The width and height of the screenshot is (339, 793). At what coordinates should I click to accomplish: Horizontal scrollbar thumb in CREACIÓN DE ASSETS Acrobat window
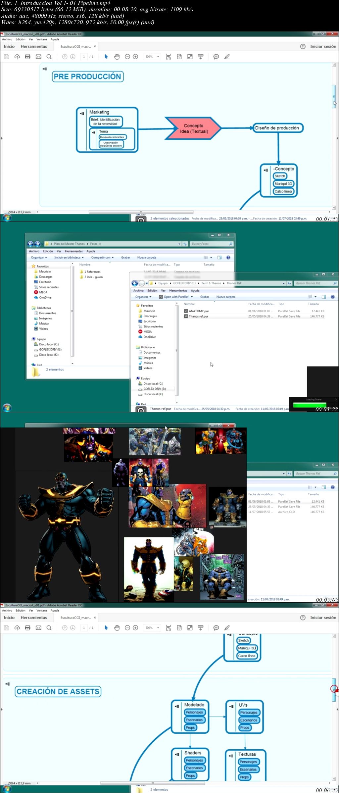153,783
